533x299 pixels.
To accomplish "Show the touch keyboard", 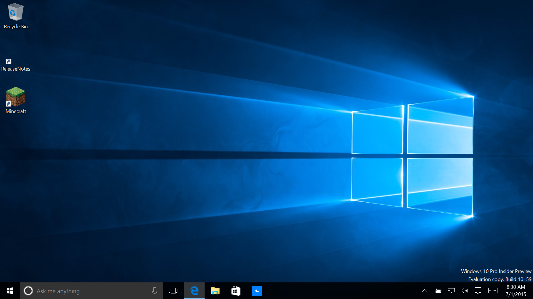I will [493, 291].
